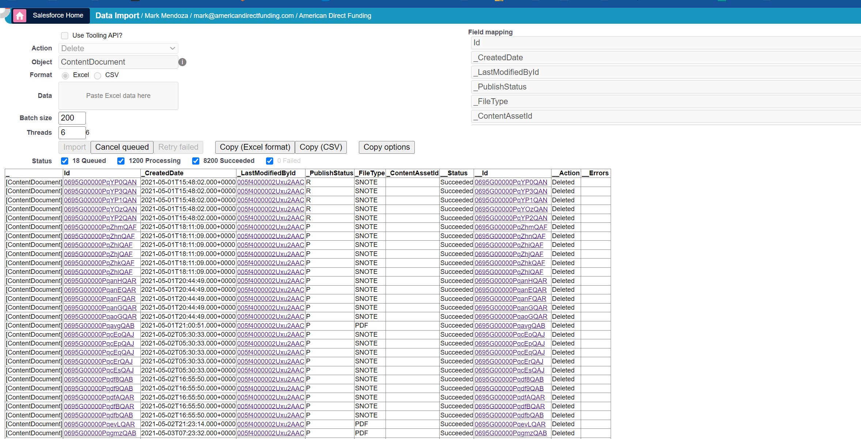Image resolution: width=861 pixels, height=439 pixels.
Task: Toggle the "0 Failed" status checkbox
Action: click(x=269, y=161)
